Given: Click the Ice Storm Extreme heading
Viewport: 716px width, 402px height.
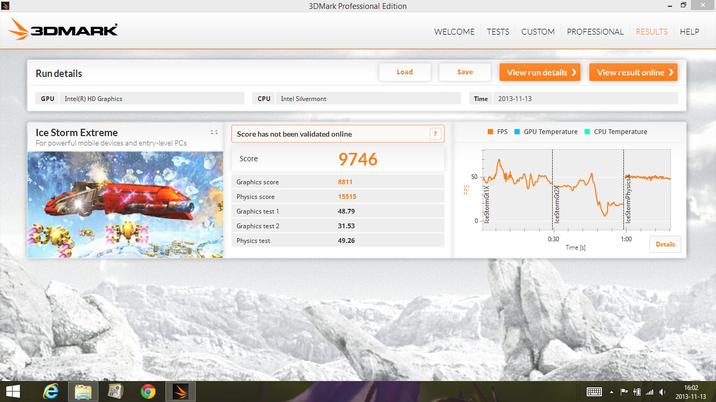Looking at the screenshot, I should (x=76, y=132).
